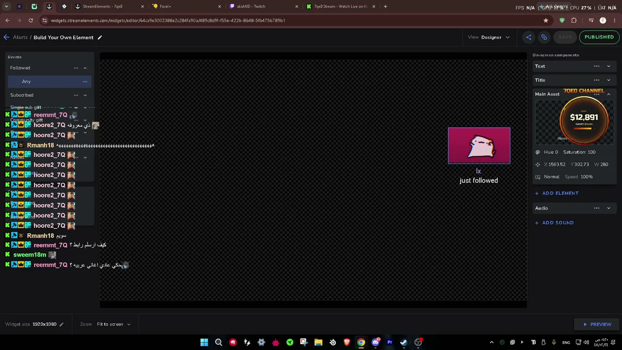622x350 pixels.
Task: Click the animation mode icon beside Normal
Action: pos(537,177)
